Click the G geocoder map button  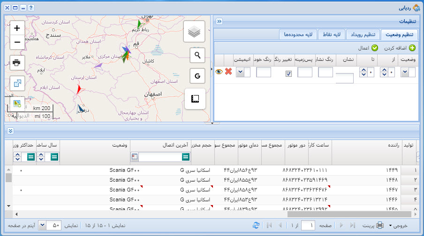tap(197, 75)
